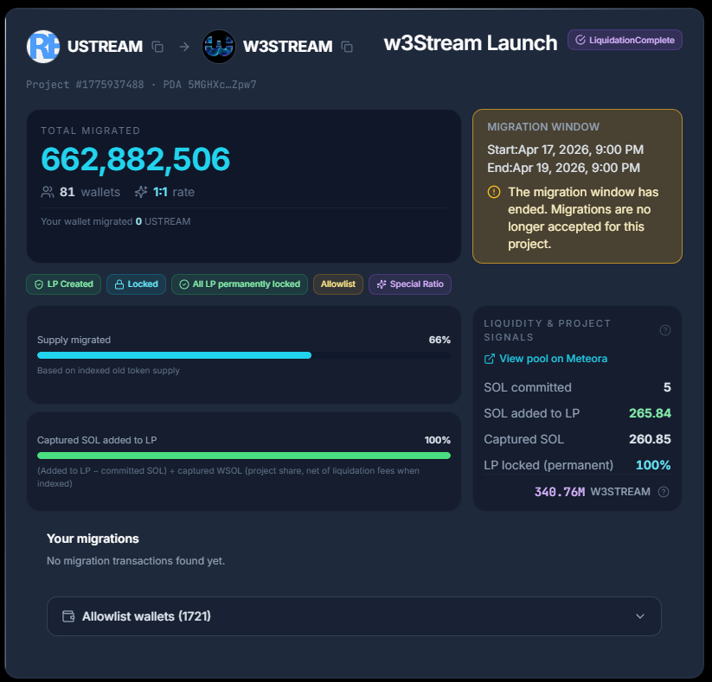The height and width of the screenshot is (682, 712).
Task: Click the Supply migrated 66% value
Action: [x=439, y=340]
